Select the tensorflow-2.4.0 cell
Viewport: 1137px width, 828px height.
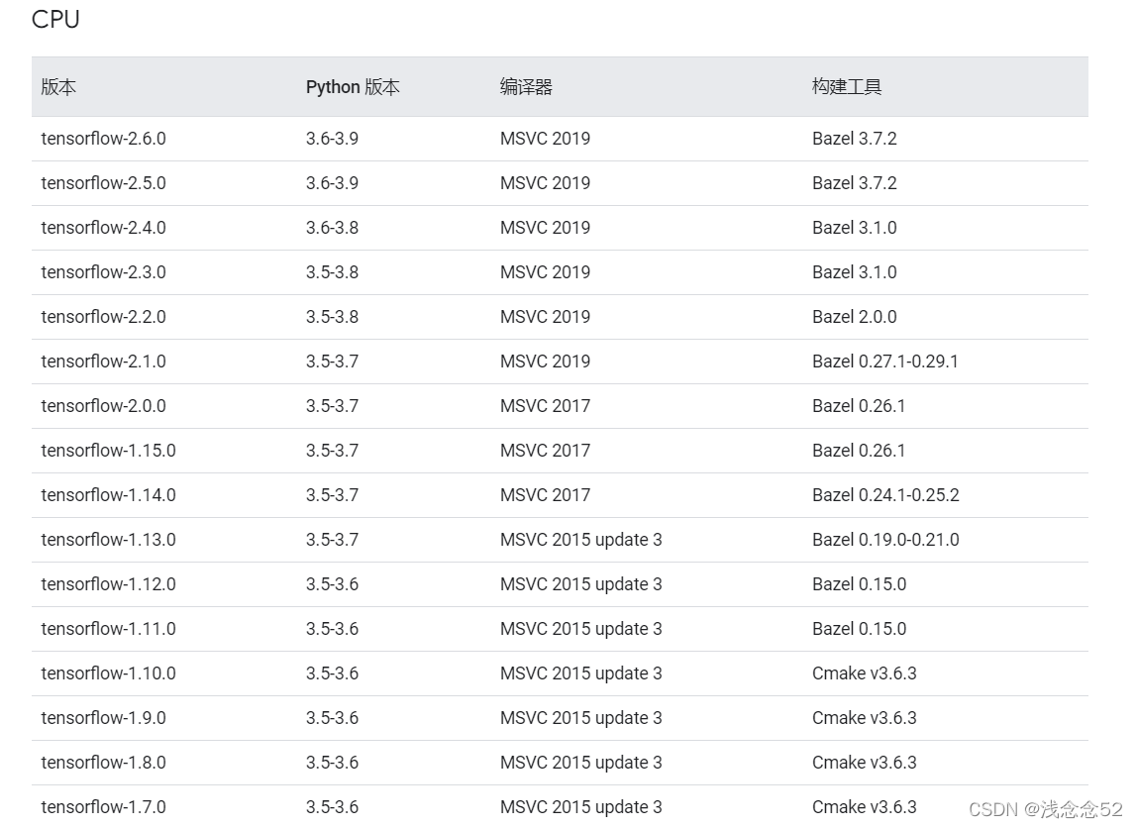point(104,228)
